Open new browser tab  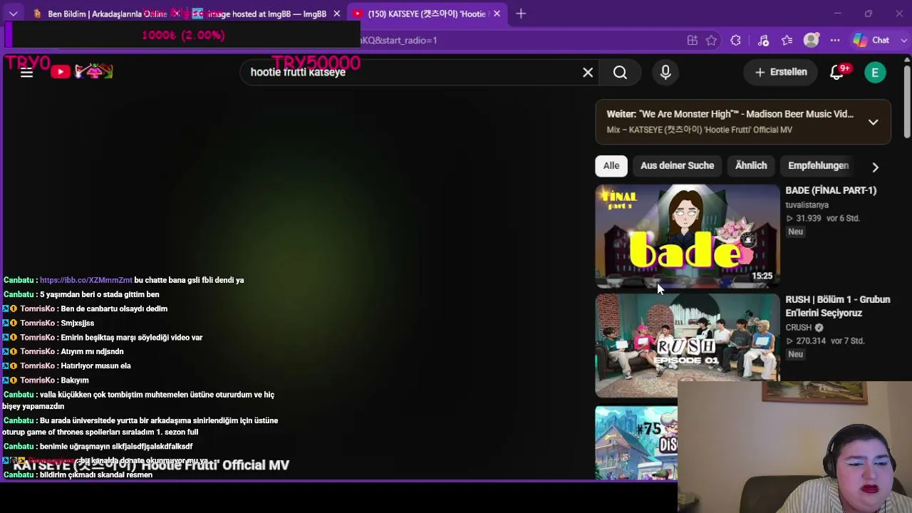pos(521,14)
